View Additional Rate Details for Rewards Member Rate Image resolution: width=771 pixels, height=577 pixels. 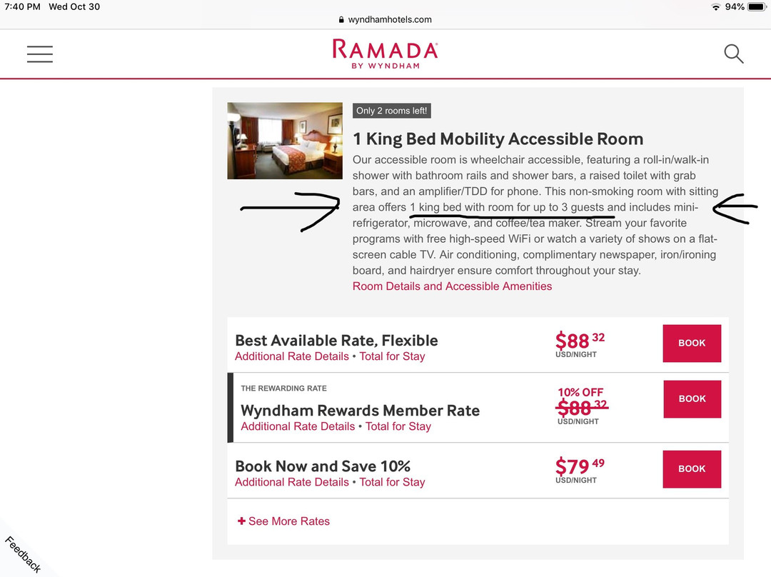298,426
